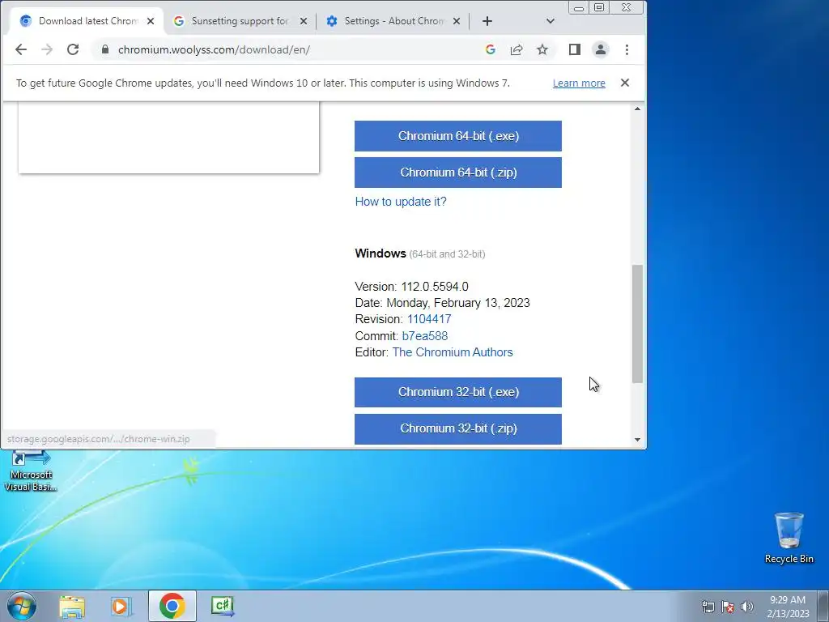Select the Chrome taskbar button

pos(172,606)
